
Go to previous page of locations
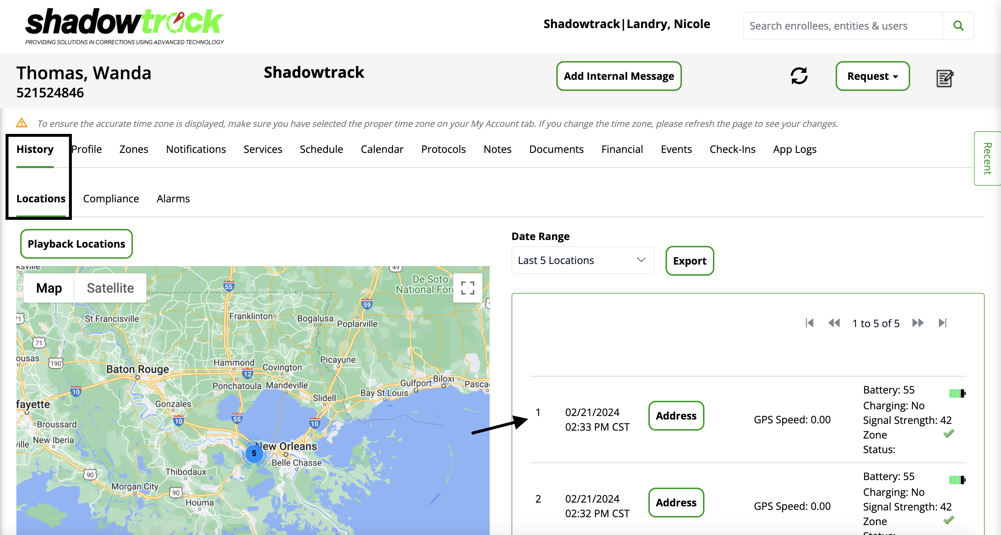pos(834,323)
